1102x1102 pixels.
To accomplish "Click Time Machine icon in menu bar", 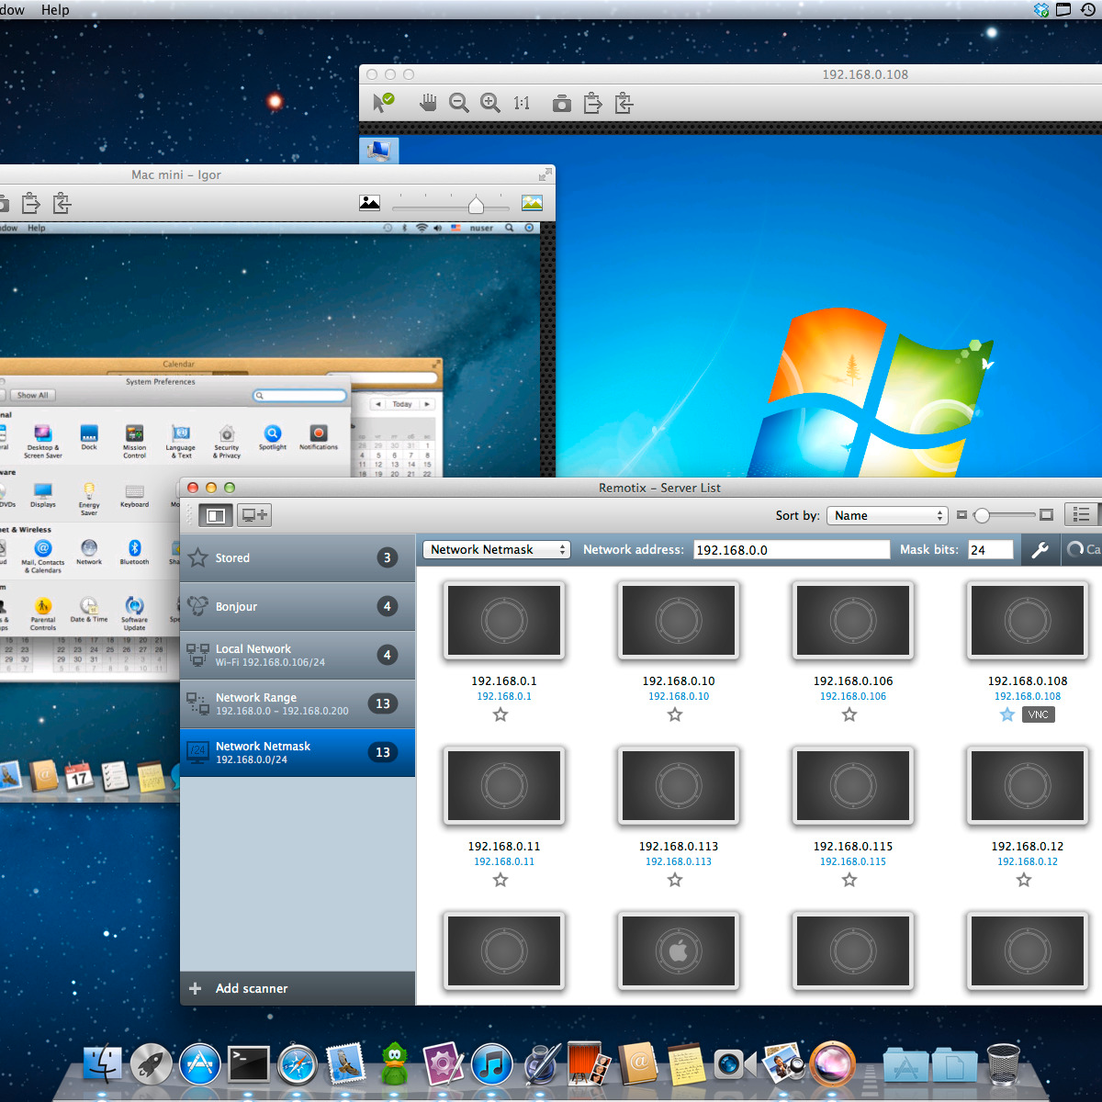I will 1087,9.
